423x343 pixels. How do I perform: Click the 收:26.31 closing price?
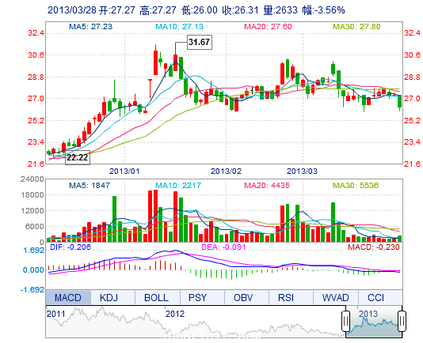[240, 10]
